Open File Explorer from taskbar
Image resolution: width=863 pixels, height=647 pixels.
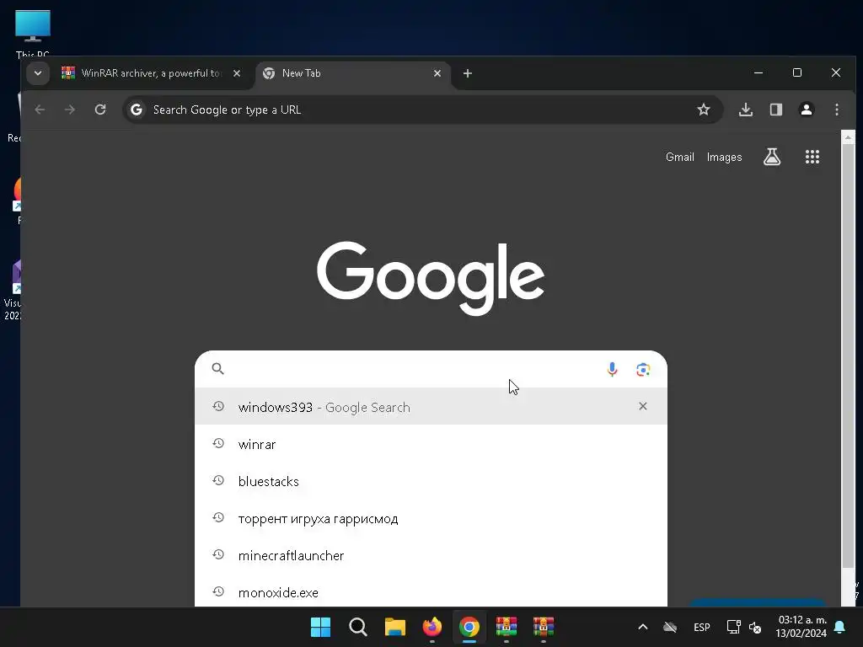click(x=394, y=627)
